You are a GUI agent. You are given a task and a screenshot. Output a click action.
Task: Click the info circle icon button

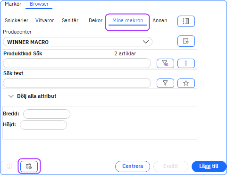[x=9, y=166]
